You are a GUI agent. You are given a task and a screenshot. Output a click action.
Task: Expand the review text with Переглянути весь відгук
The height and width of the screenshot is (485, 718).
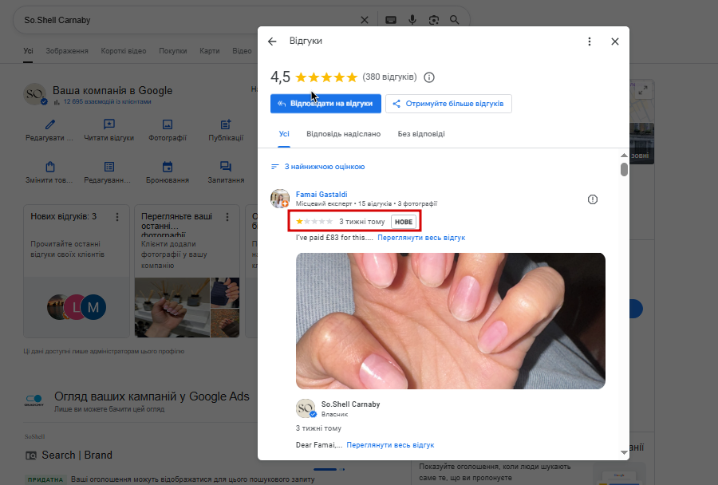[421, 238]
